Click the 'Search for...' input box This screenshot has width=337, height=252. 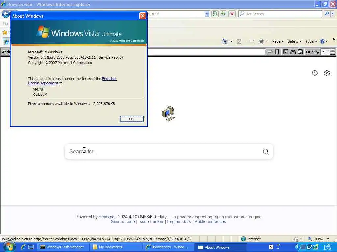point(163,151)
